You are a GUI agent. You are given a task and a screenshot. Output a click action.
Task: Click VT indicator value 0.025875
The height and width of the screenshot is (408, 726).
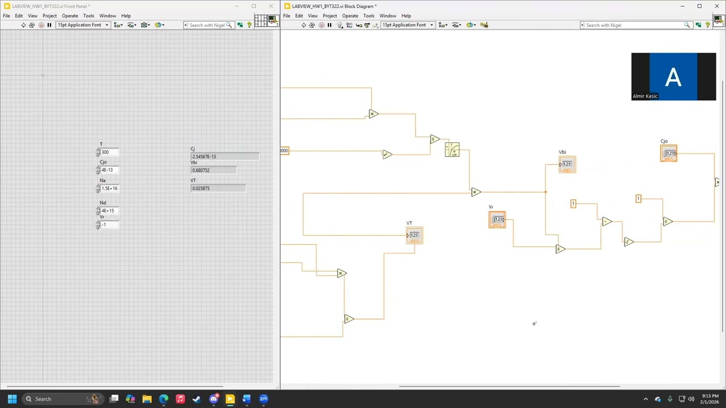click(218, 188)
